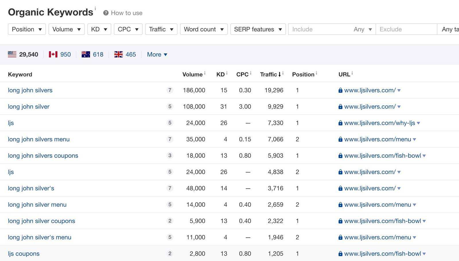Screen dimensions: 459x261
Task: Select the United States flag icon
Action: click(12, 54)
